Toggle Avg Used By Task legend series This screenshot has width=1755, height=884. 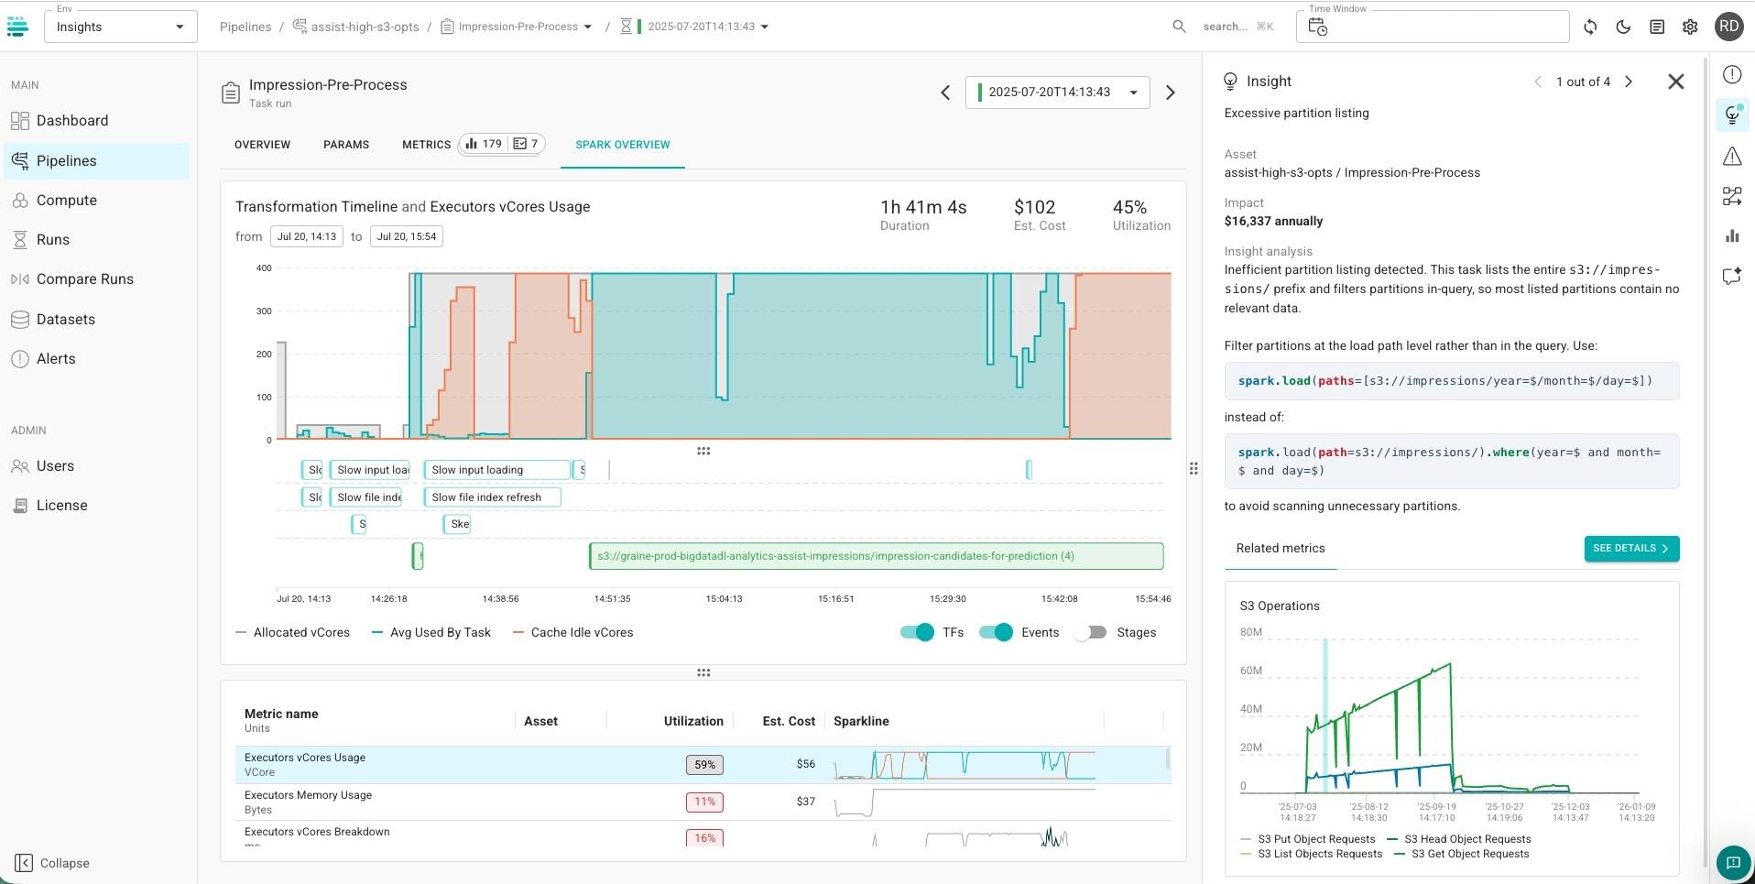[431, 632]
